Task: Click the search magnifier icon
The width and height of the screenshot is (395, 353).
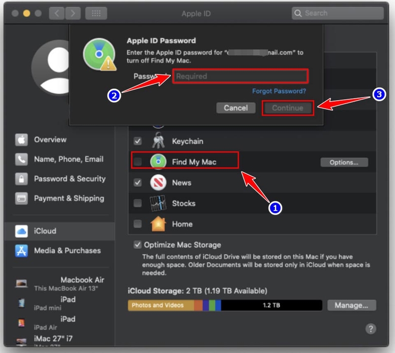Action: point(298,13)
